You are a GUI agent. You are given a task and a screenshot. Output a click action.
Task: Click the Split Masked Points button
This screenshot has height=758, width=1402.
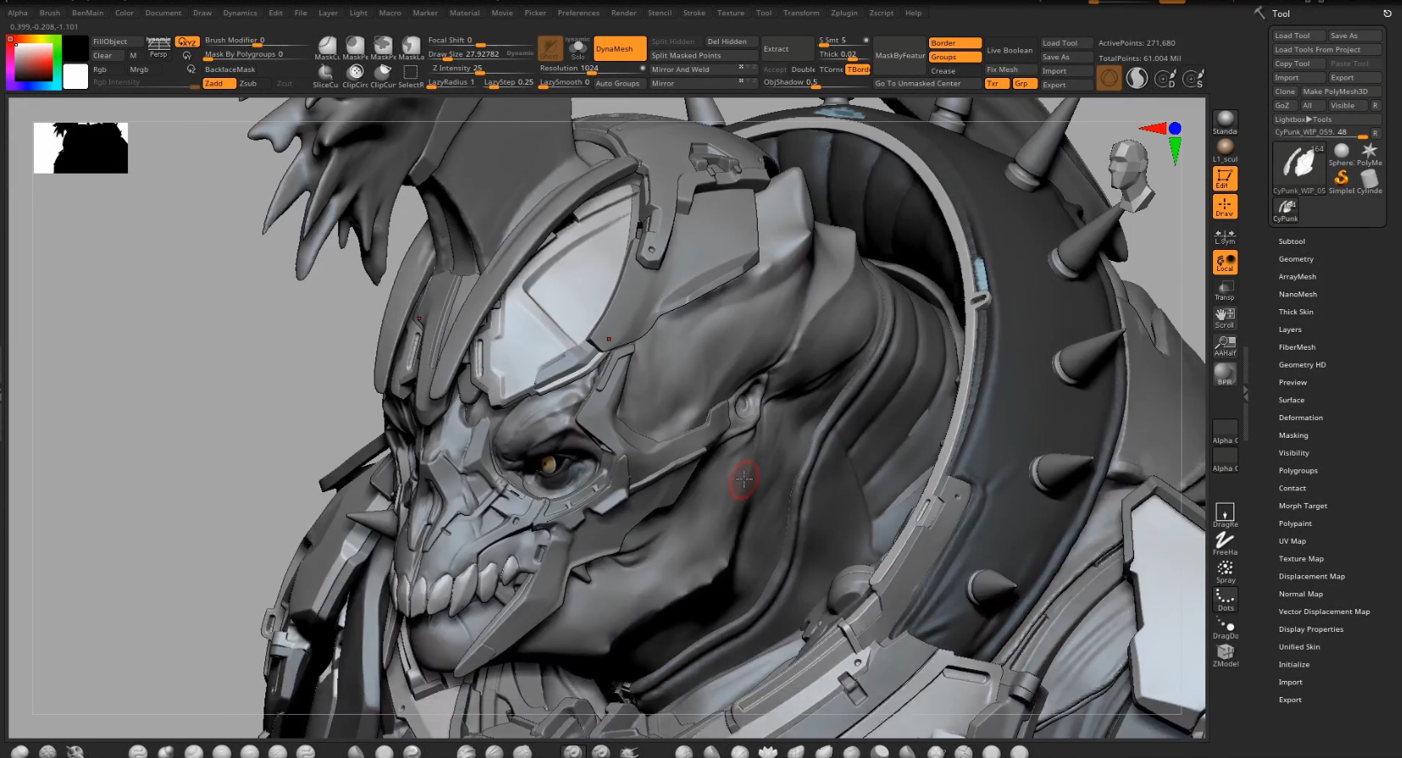coord(704,55)
